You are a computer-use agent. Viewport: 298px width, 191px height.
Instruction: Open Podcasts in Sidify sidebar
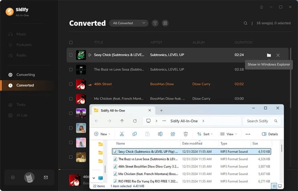click(24, 45)
